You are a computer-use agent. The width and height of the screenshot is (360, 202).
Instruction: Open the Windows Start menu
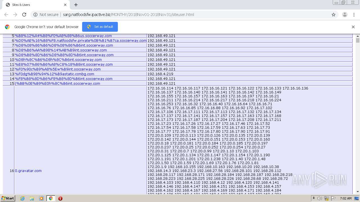8,198
